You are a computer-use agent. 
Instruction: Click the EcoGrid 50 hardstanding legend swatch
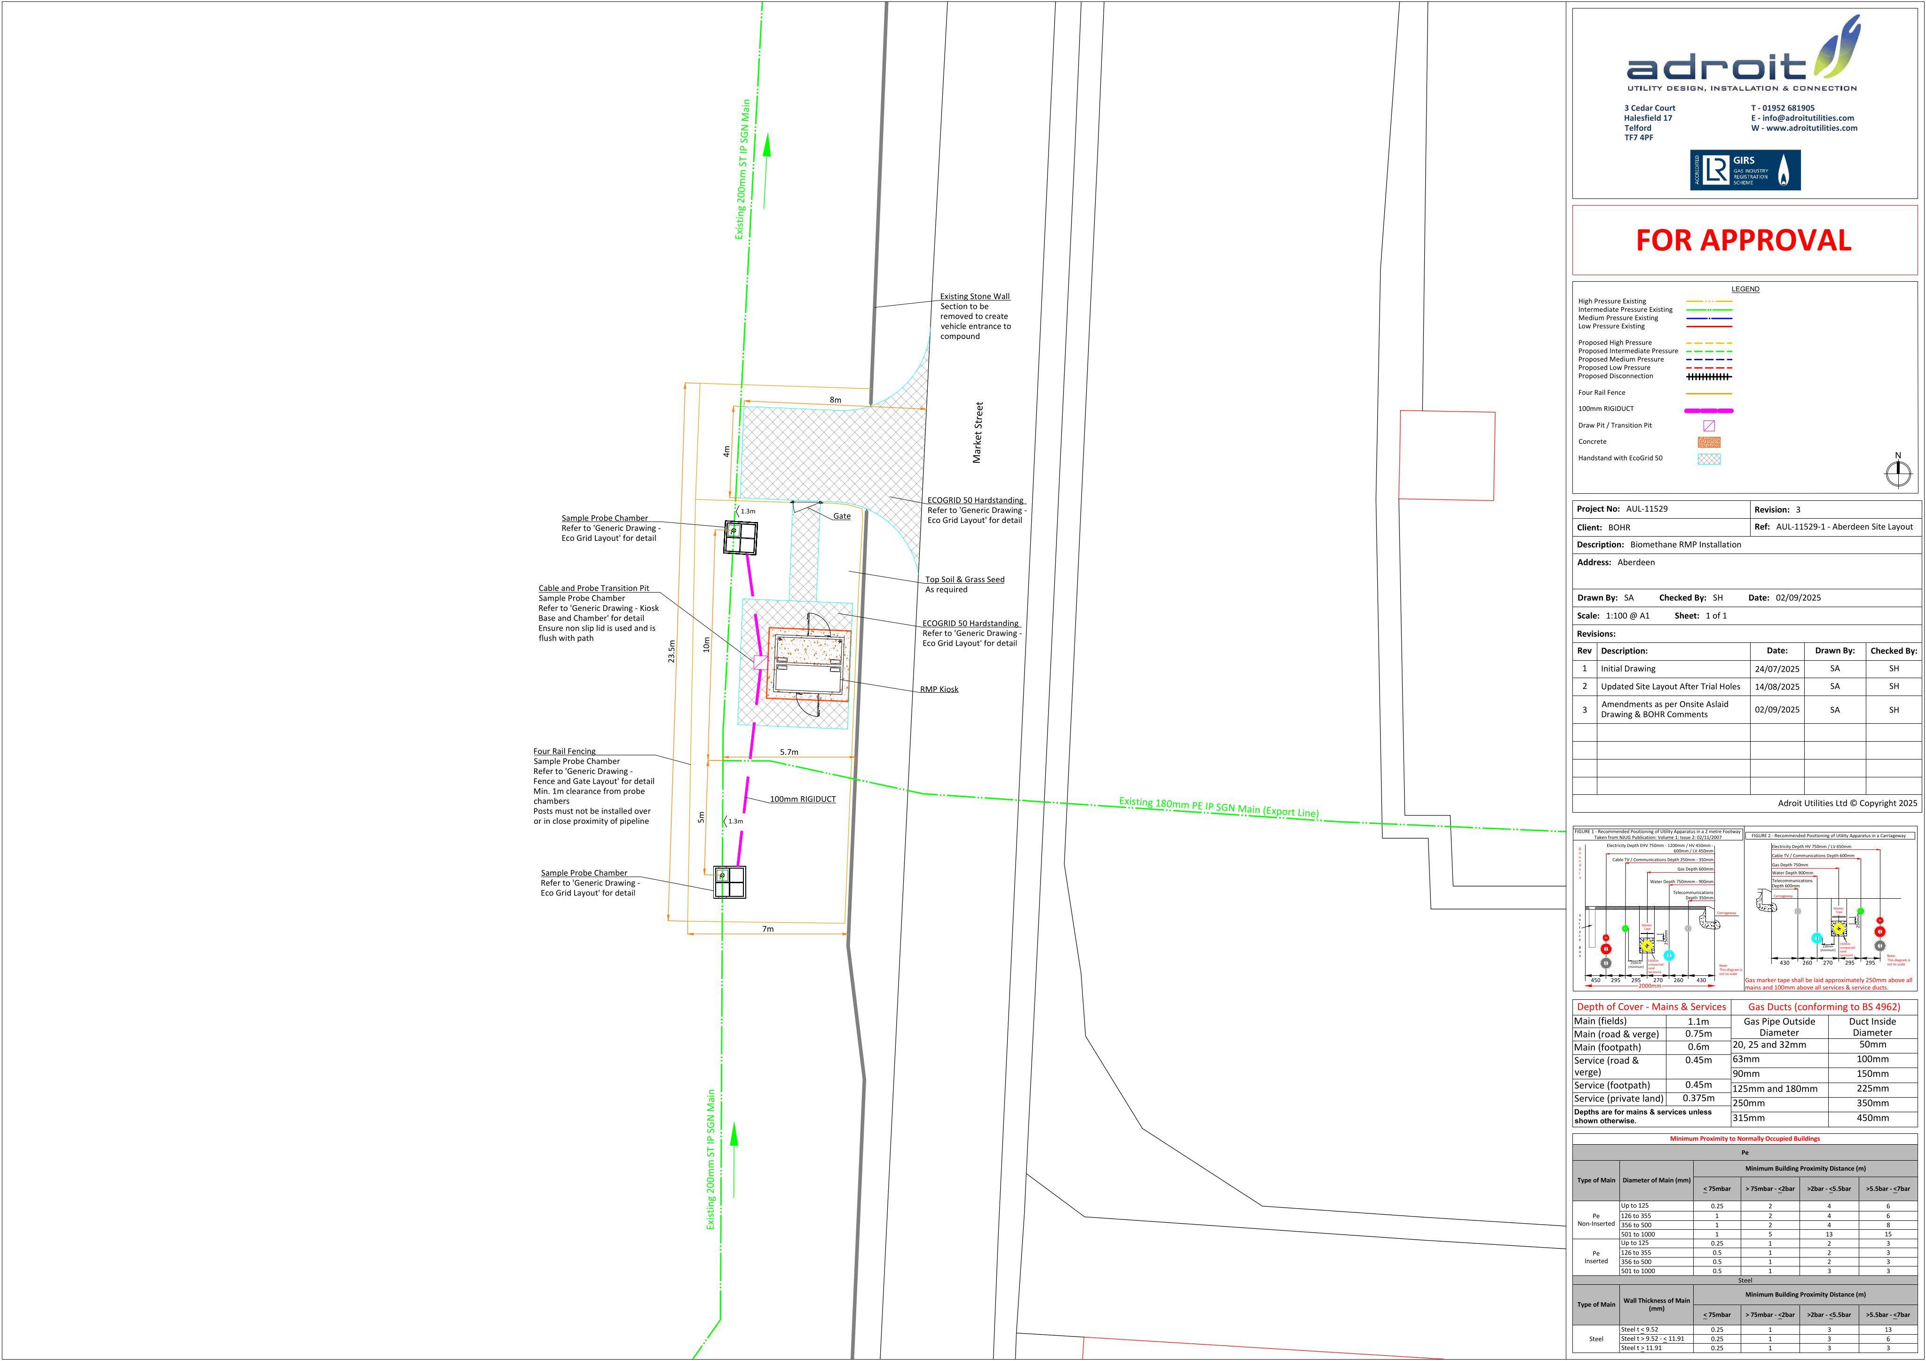point(1709,459)
